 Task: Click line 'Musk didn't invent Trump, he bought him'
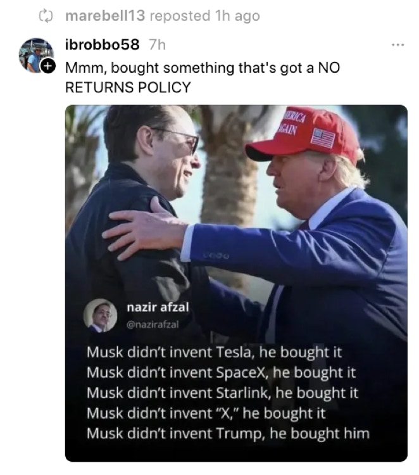pyautogui.click(x=228, y=433)
